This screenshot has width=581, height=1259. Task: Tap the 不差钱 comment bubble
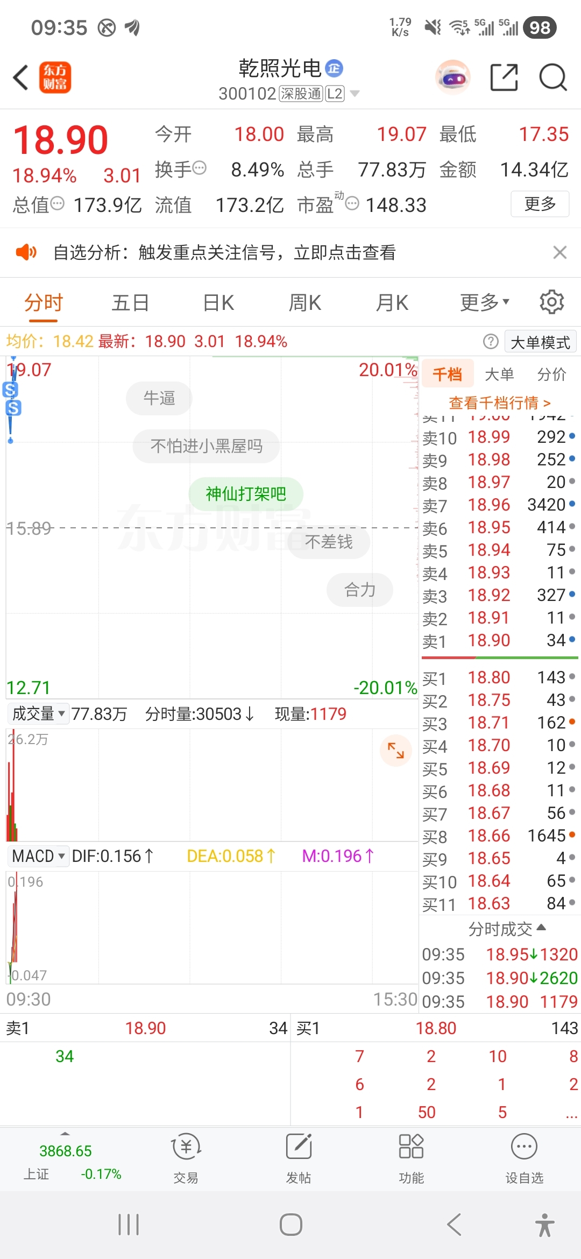coord(329,542)
